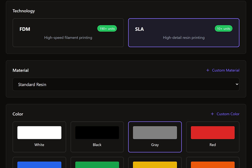Click the High-speed filament printing description
This screenshot has height=168, width=252.
coord(68,38)
